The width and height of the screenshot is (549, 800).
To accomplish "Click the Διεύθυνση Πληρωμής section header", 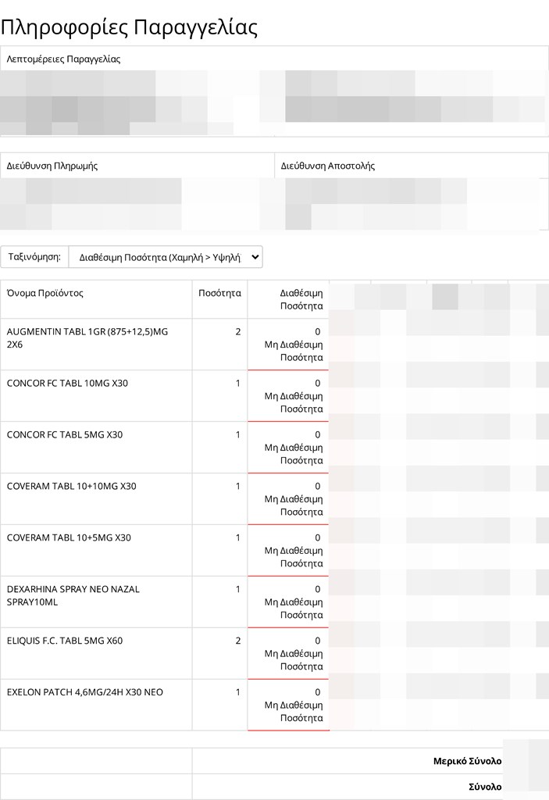I will pyautogui.click(x=52, y=166).
